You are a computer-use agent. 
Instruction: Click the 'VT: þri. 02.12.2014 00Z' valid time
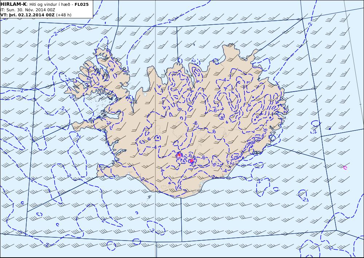coord(27,15)
